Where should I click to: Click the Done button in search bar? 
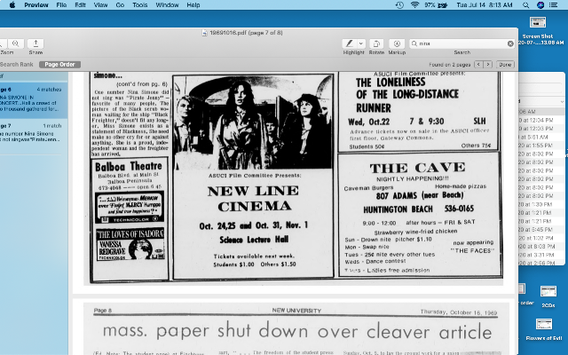[x=505, y=65]
